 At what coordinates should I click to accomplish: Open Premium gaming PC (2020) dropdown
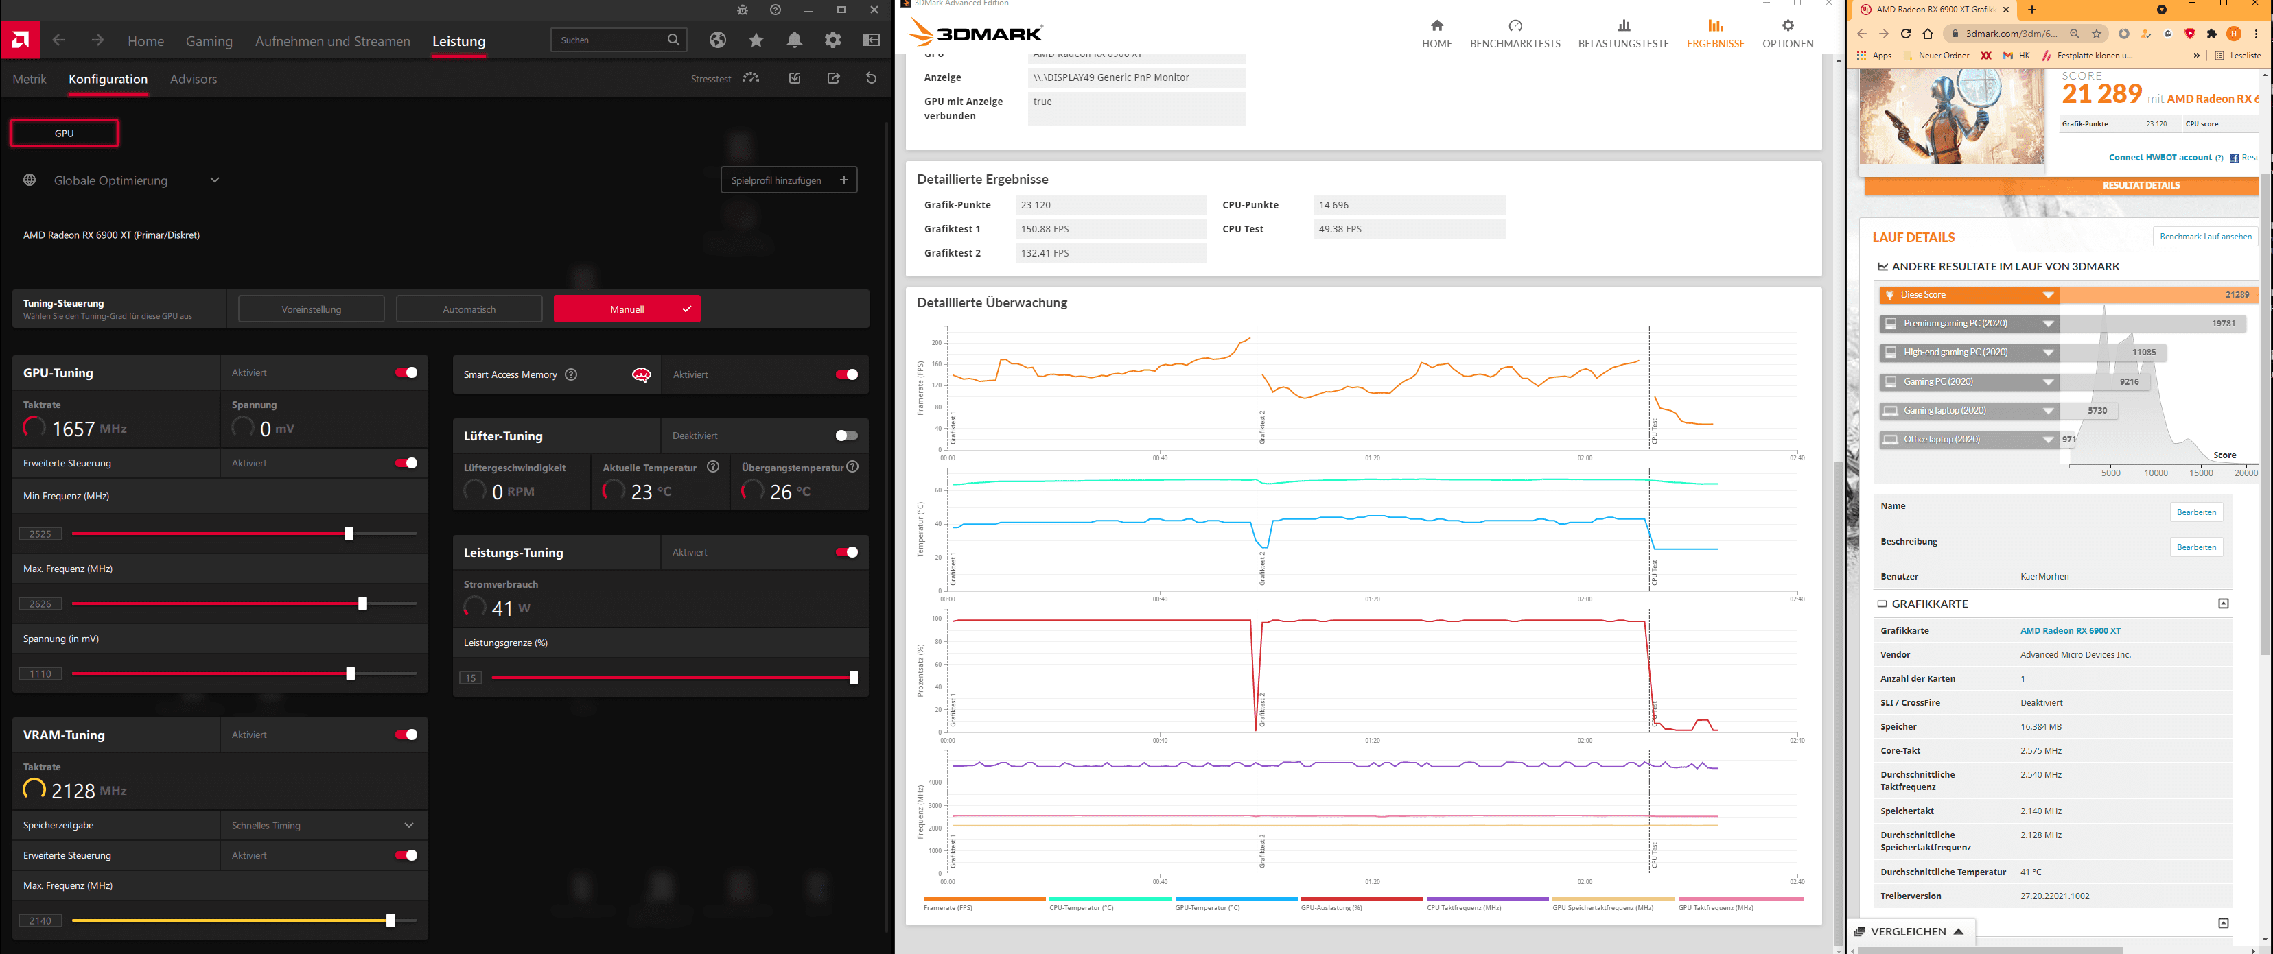tap(2048, 324)
